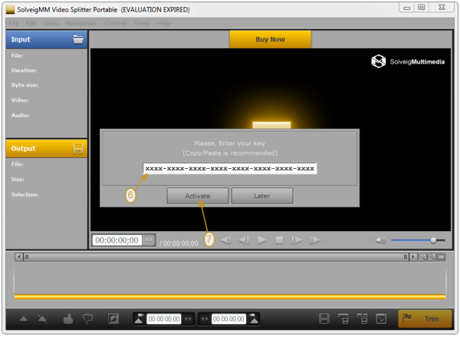The image size is (460, 337).
Task: Click the Activate button
Action: tap(197, 196)
